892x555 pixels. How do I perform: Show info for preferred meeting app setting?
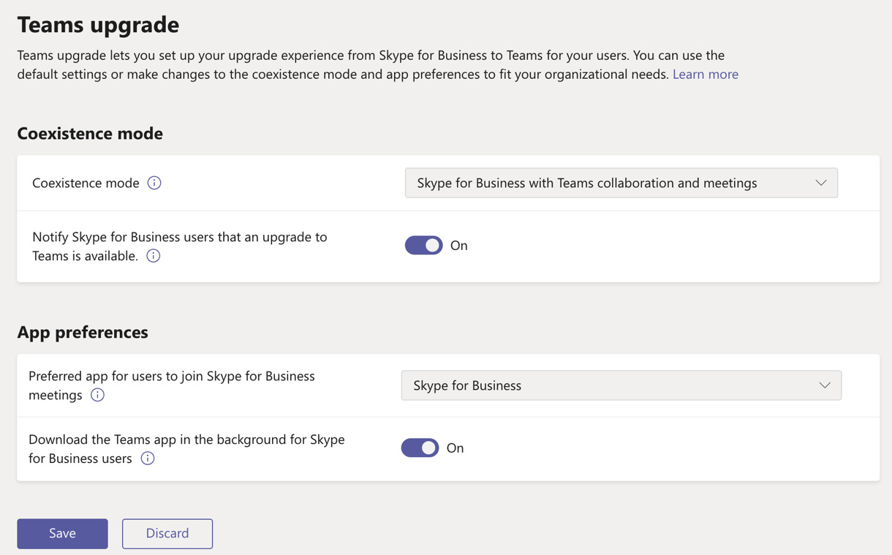97,395
